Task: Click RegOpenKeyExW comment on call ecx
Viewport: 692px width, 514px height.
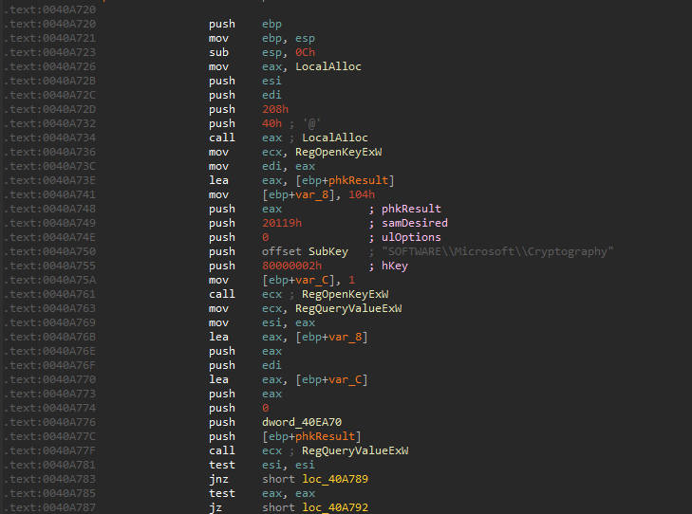Action: coord(346,294)
